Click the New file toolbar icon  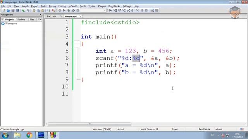[x=4, y=10]
